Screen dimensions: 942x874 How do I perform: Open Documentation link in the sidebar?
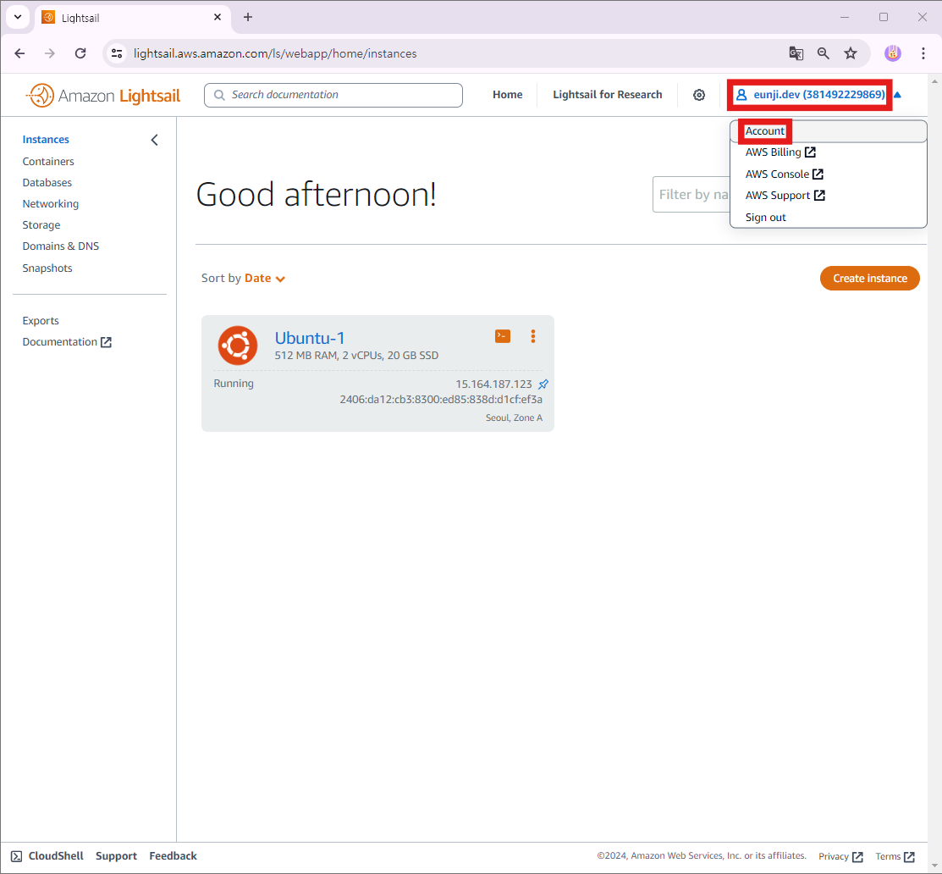pyautogui.click(x=68, y=342)
